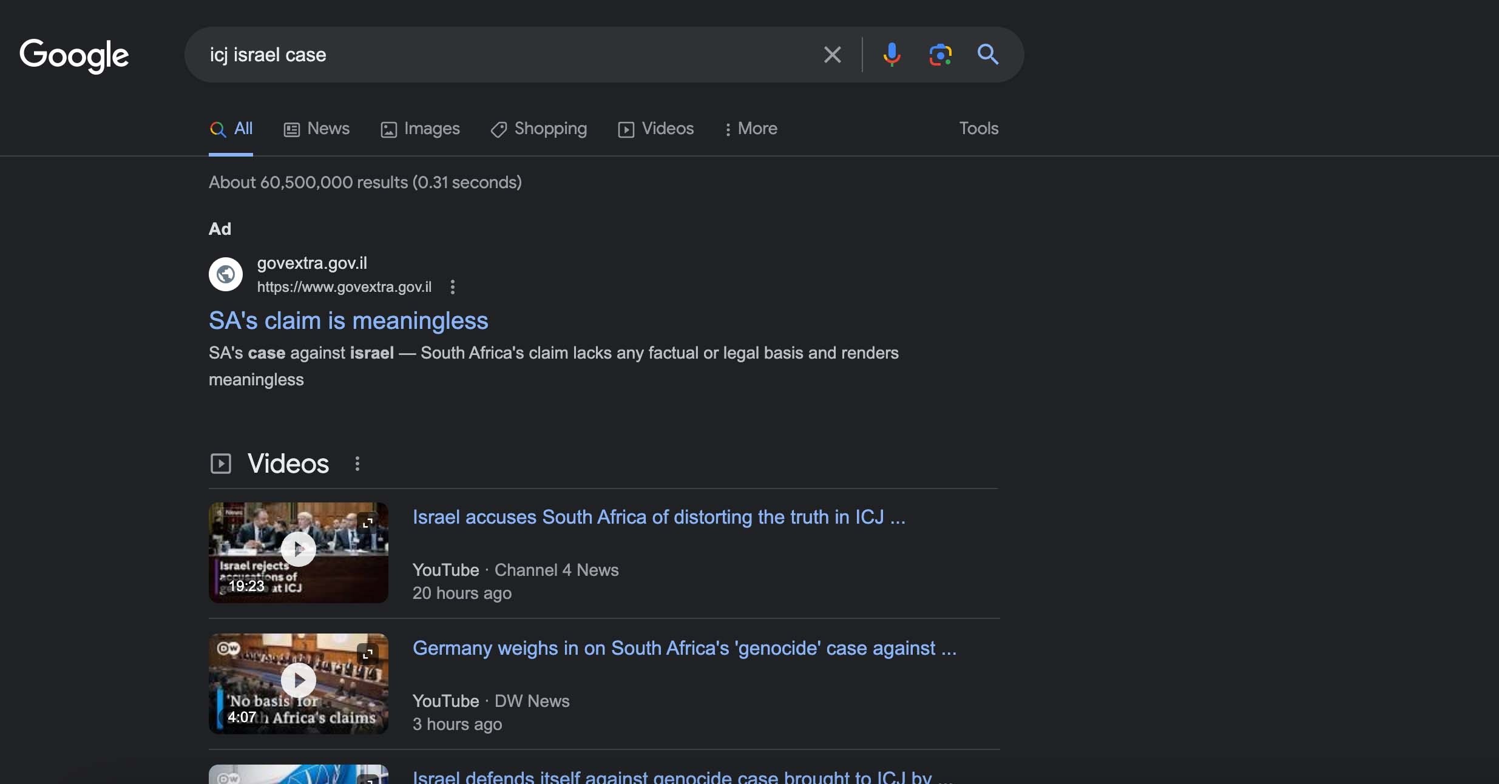Select the Videos filter tab
This screenshot has width=1499, height=784.
point(655,129)
